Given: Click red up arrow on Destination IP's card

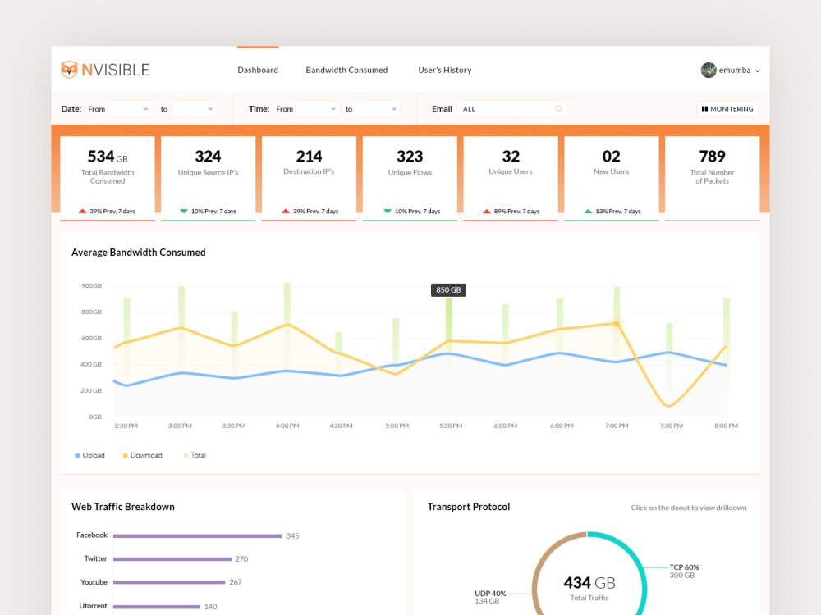Looking at the screenshot, I should pos(286,212).
